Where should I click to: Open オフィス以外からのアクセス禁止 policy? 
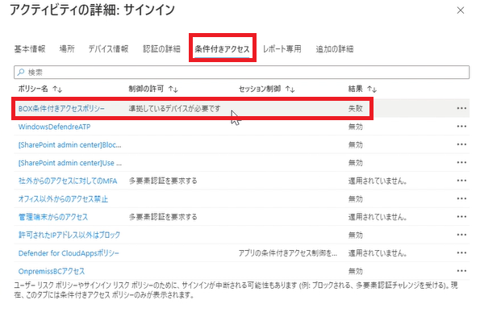tap(63, 199)
